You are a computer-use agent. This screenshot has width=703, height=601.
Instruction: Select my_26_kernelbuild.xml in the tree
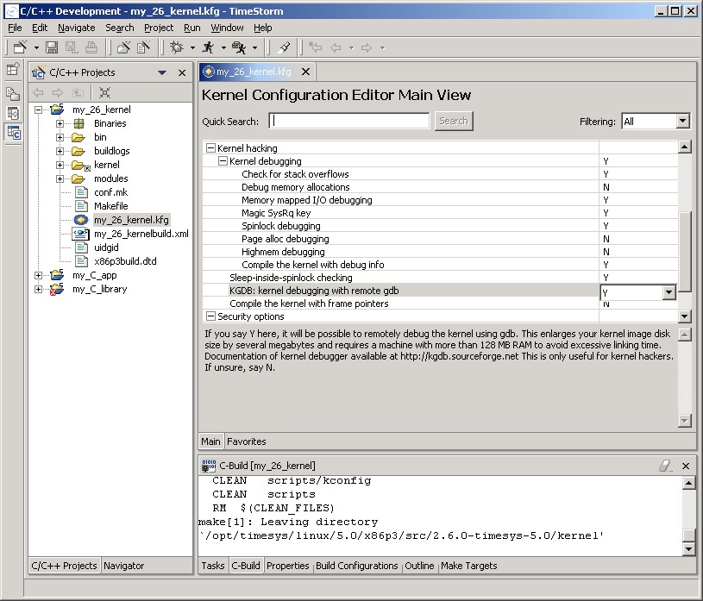141,234
